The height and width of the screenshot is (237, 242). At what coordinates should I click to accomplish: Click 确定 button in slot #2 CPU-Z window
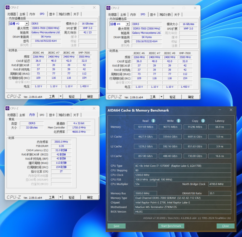(x=90, y=96)
